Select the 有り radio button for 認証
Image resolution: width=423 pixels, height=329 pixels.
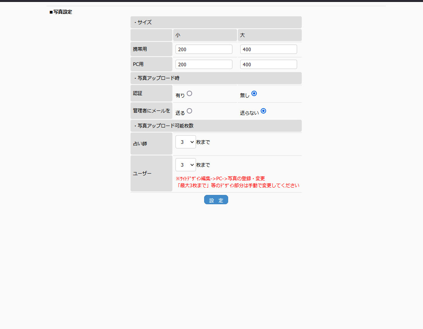tap(189, 93)
